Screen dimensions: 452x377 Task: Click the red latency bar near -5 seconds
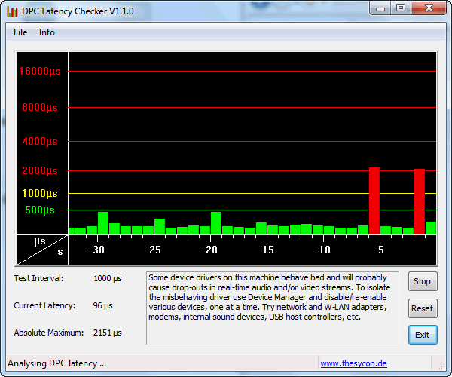coord(374,201)
